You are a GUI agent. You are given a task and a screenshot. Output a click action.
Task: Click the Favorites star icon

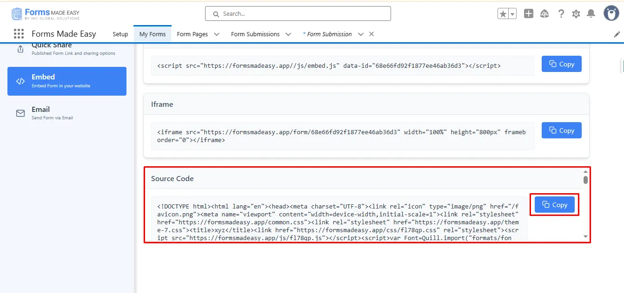[503, 14]
